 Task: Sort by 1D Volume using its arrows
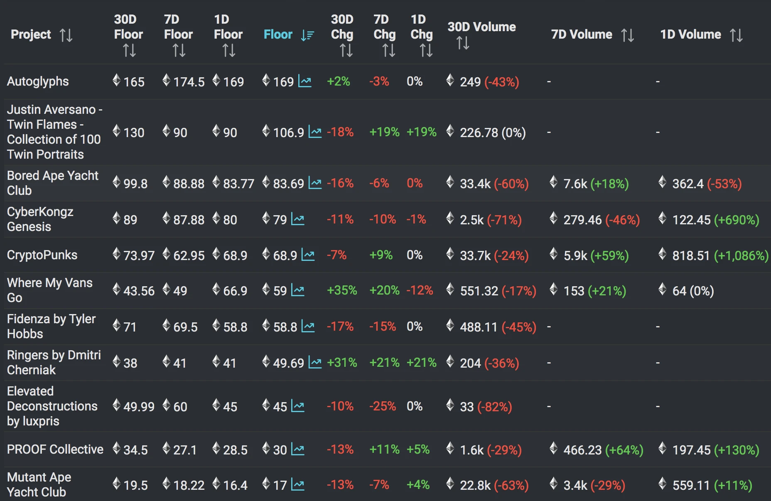coord(736,35)
